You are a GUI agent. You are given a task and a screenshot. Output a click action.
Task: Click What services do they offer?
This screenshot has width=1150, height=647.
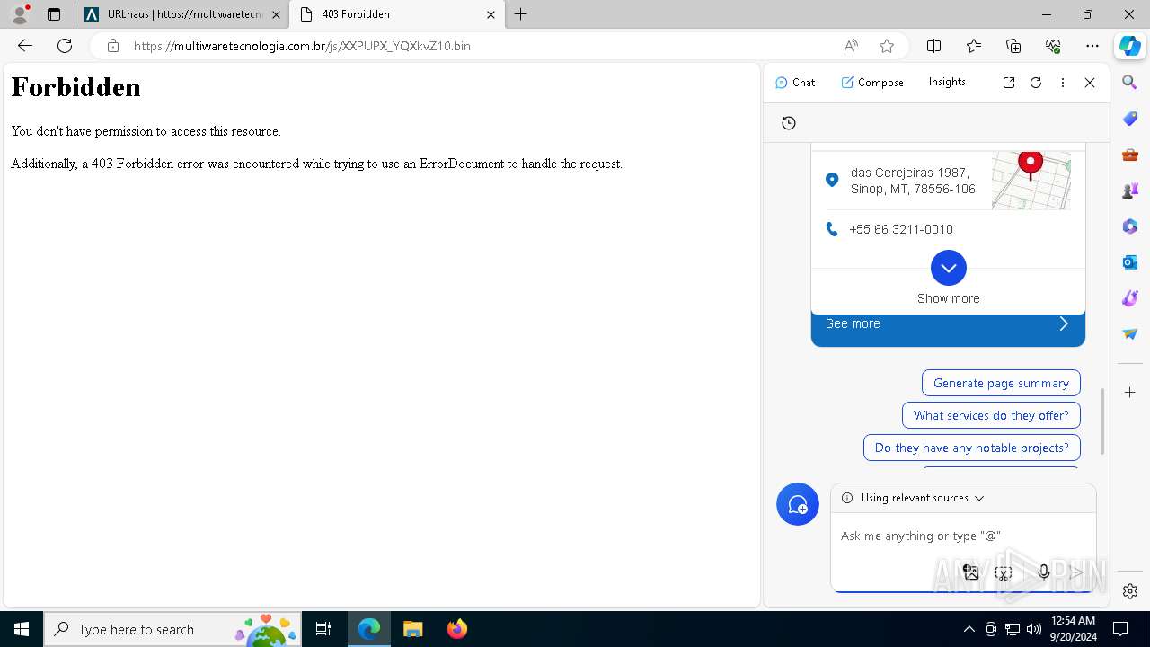point(991,415)
